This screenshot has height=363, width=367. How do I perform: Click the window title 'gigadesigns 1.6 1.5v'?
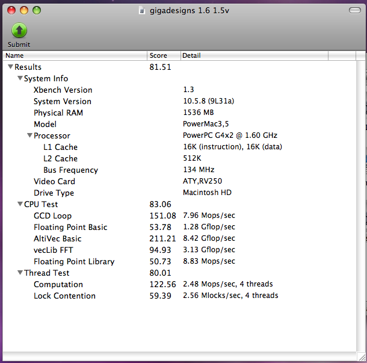[x=190, y=11]
